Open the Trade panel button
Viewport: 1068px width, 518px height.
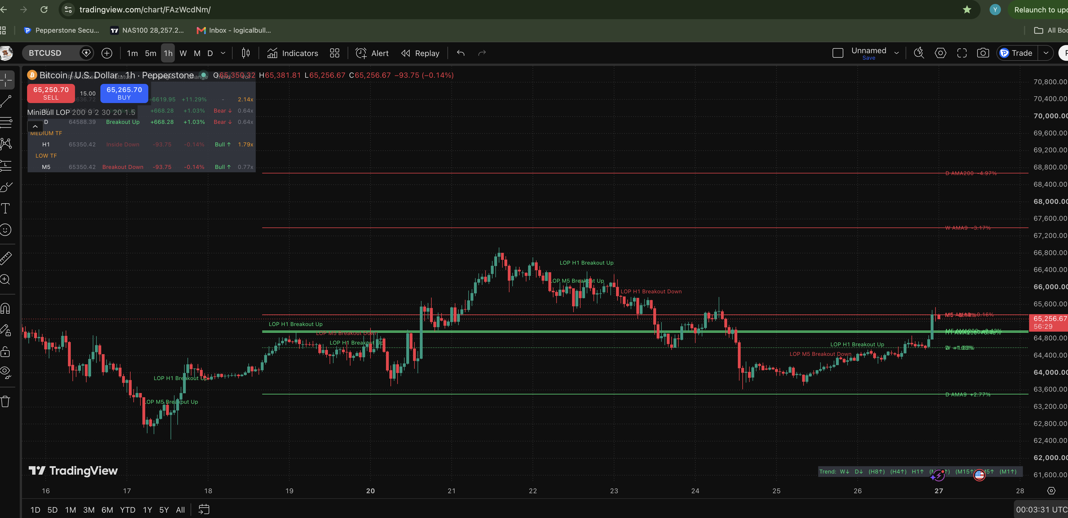[x=1018, y=53]
